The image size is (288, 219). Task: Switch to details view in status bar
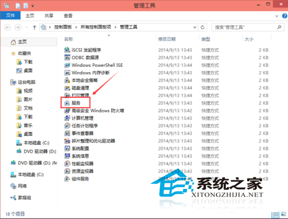pyautogui.click(x=275, y=214)
